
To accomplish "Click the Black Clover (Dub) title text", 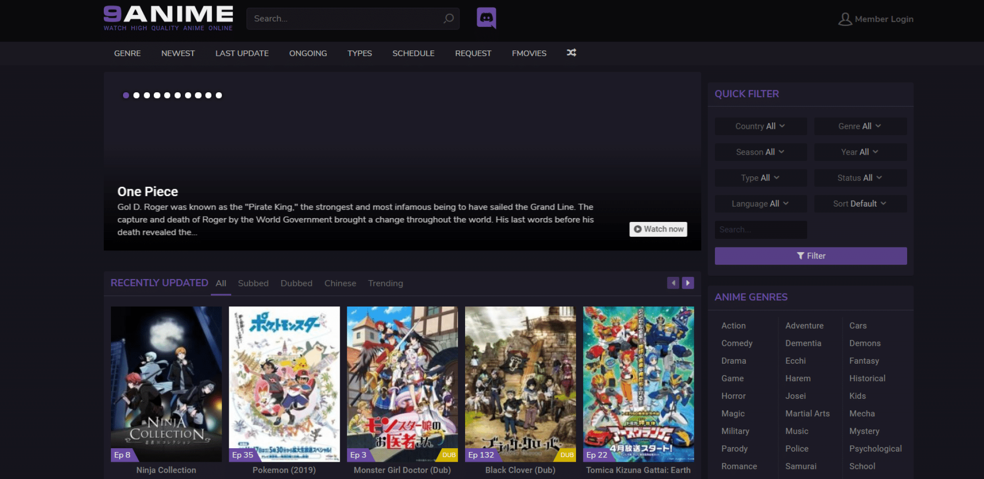I will tap(520, 470).
